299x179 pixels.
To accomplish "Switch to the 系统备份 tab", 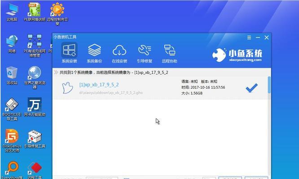I will [94, 53].
